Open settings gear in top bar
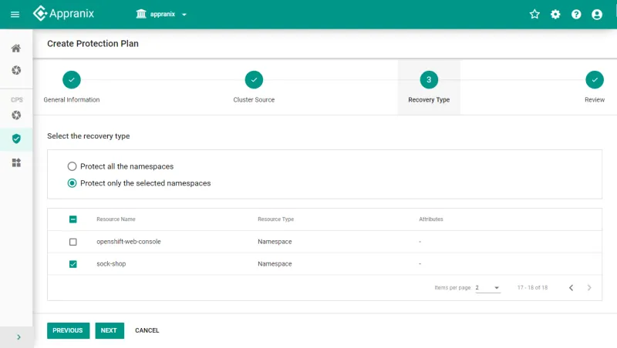 (555, 15)
